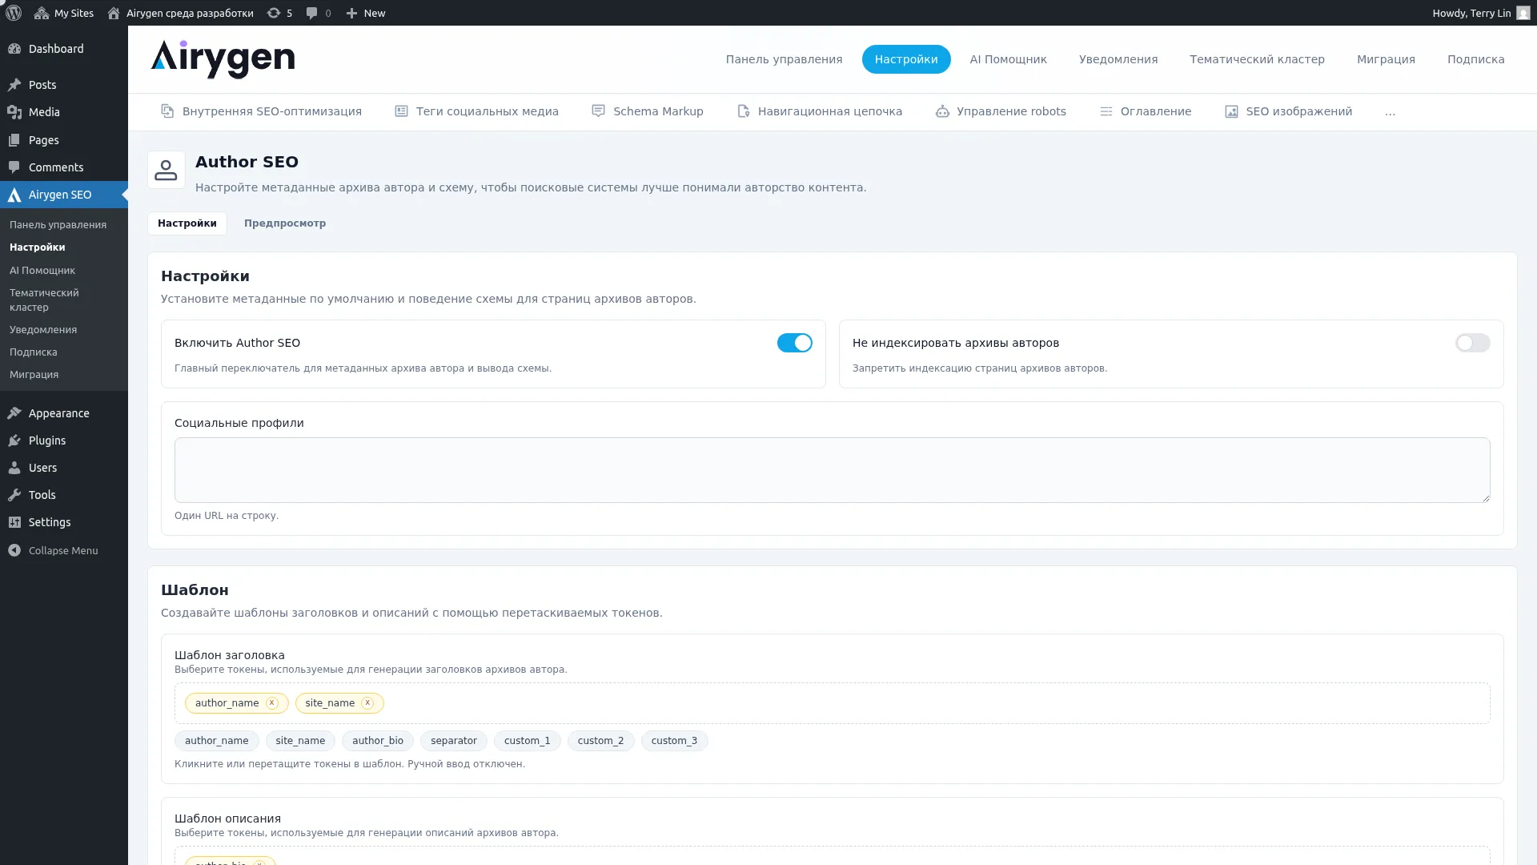Expand more settings via the ellipsis

click(x=1390, y=112)
